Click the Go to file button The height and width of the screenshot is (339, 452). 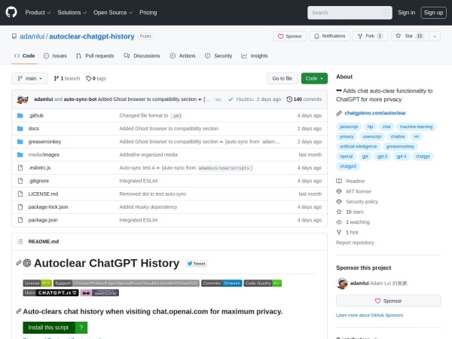282,78
